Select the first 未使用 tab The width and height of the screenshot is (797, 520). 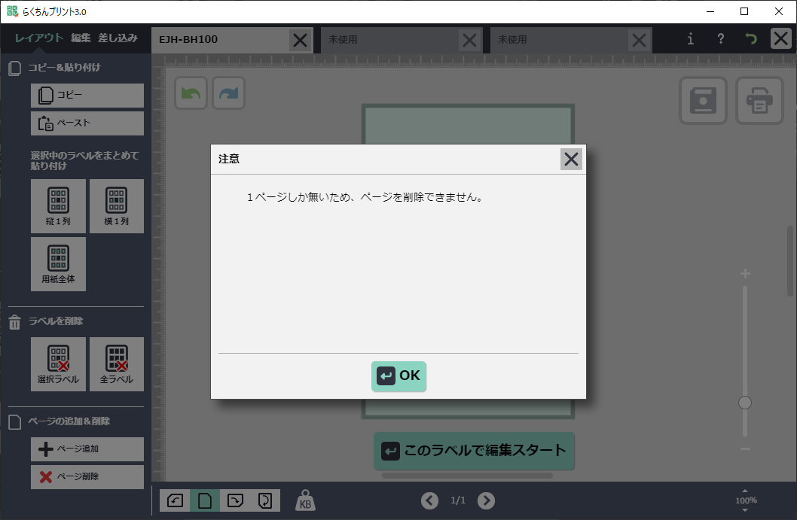point(389,40)
